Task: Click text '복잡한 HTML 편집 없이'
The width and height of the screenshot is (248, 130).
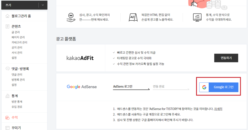Action: [x=156, y=15]
